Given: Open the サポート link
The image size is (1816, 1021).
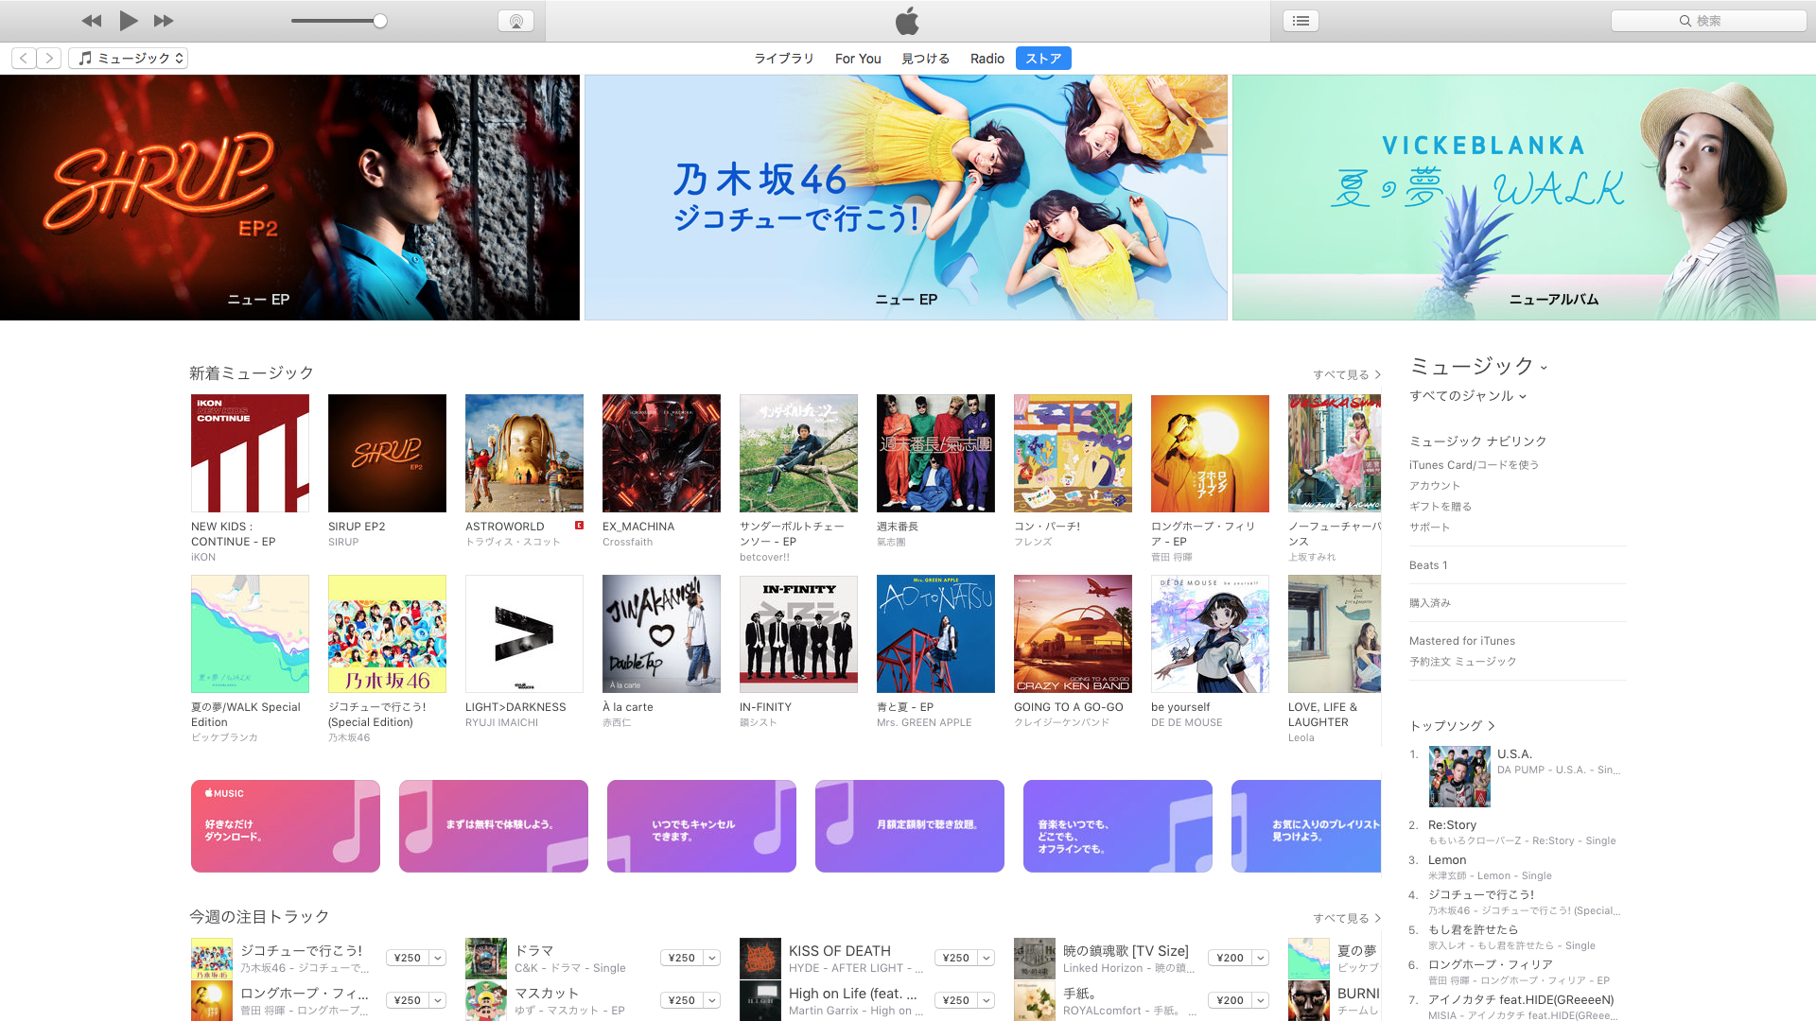Looking at the screenshot, I should click(x=1429, y=528).
